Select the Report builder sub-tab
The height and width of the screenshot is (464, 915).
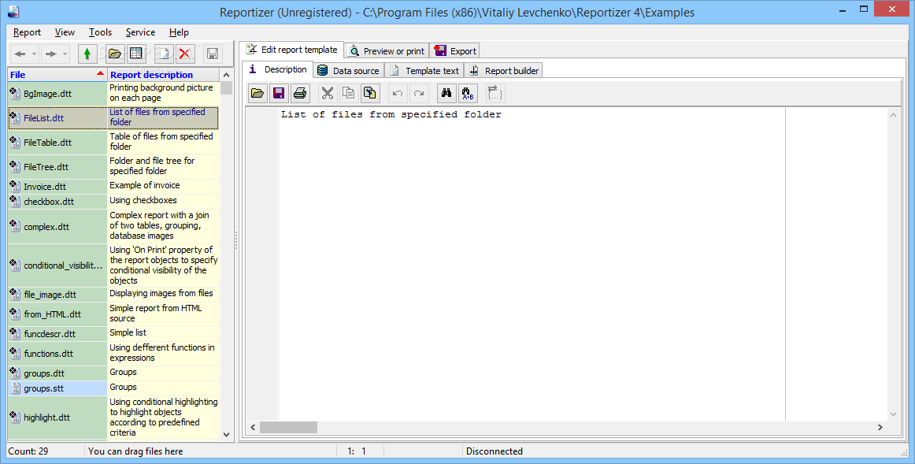coord(504,71)
